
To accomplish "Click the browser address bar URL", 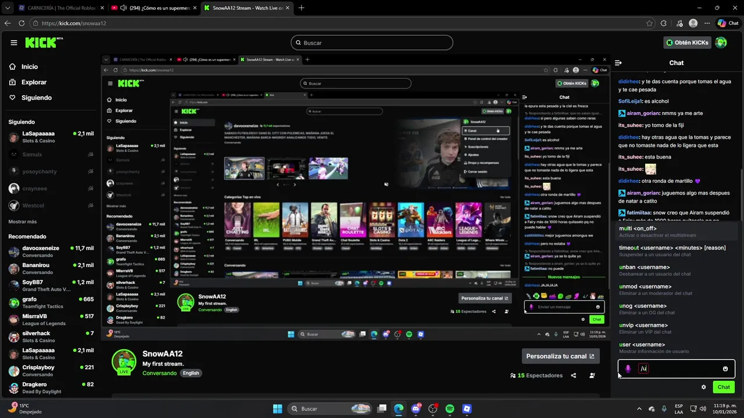I will pyautogui.click(x=74, y=23).
